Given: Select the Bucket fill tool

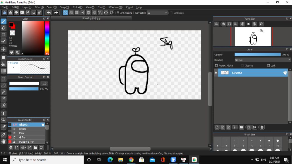Looking at the screenshot, I should tap(3, 64).
